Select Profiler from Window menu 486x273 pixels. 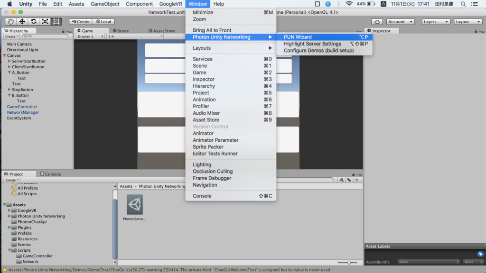point(231,106)
